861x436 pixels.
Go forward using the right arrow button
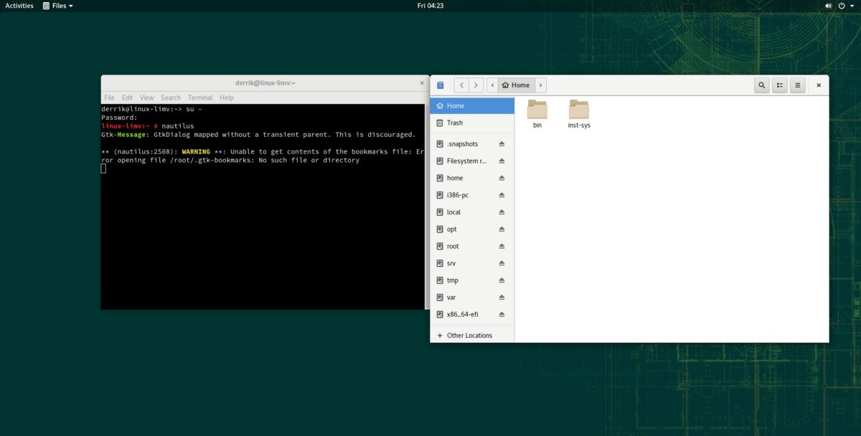476,85
